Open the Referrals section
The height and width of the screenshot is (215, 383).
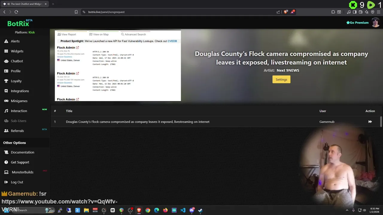17,131
